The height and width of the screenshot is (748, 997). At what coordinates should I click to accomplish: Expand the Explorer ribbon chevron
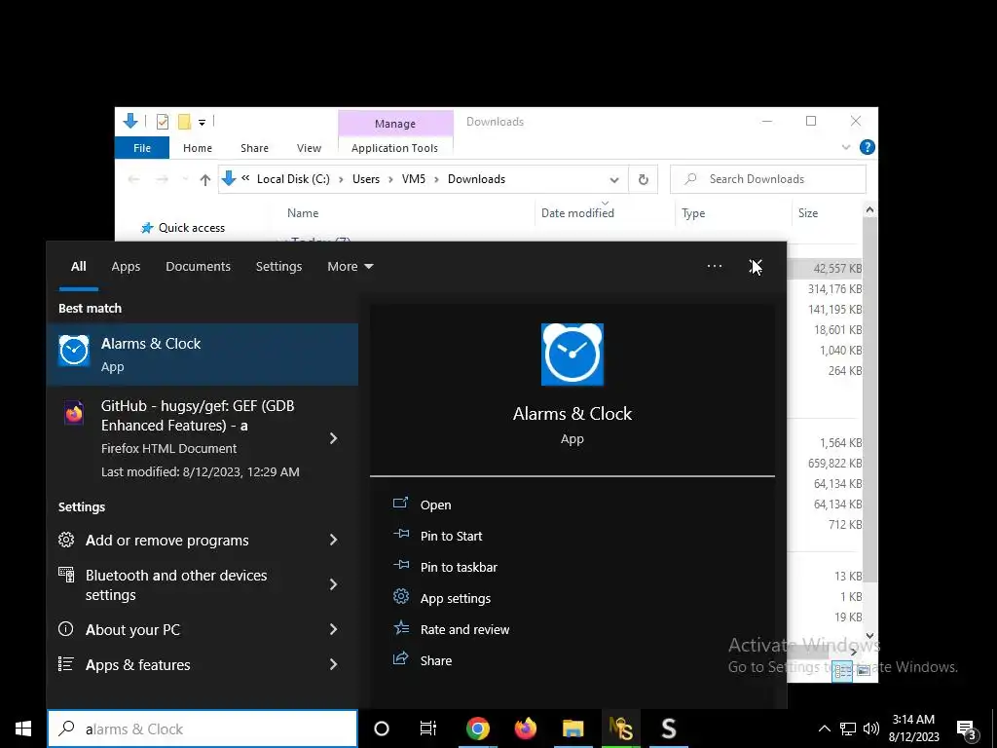846,148
